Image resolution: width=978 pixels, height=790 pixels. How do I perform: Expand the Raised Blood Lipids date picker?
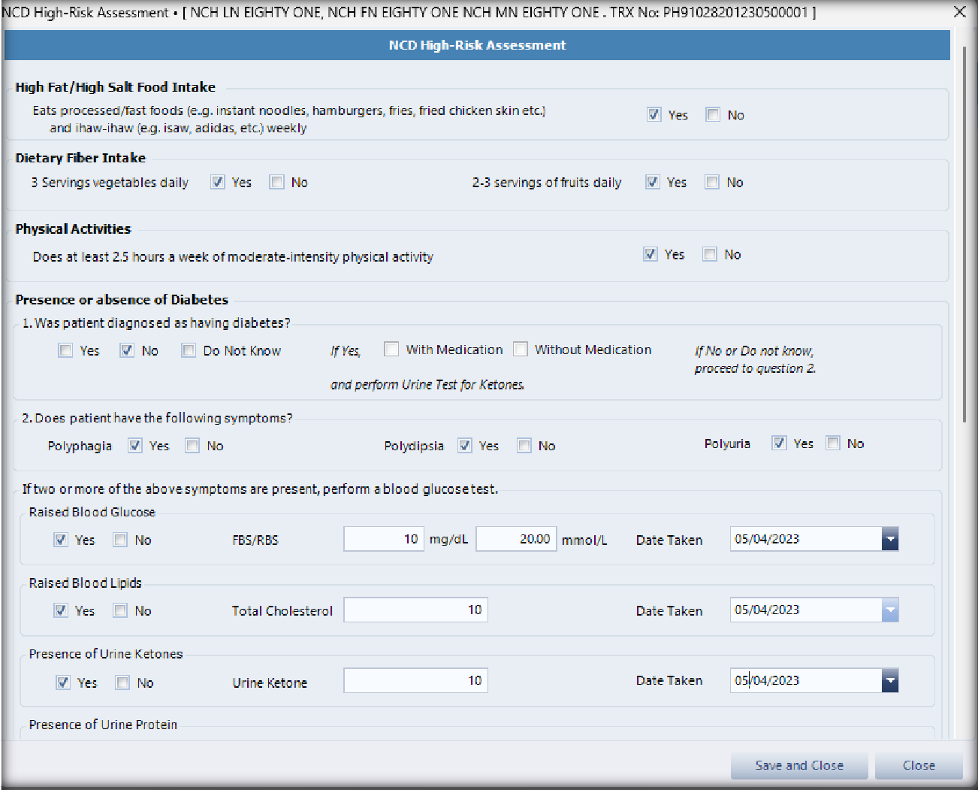pos(890,610)
